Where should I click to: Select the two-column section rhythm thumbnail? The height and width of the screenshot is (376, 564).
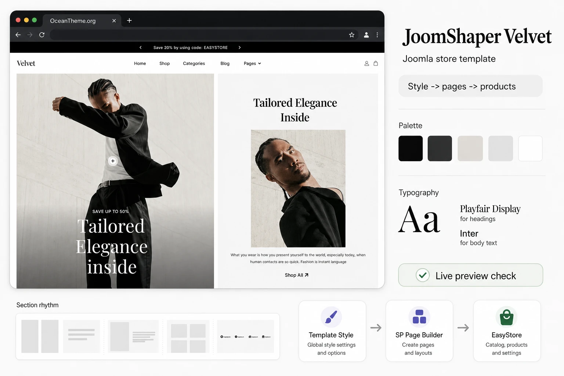coord(40,336)
